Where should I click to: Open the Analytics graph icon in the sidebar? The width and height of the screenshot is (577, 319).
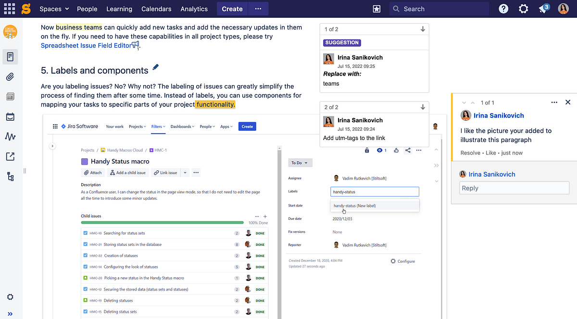[x=10, y=137]
